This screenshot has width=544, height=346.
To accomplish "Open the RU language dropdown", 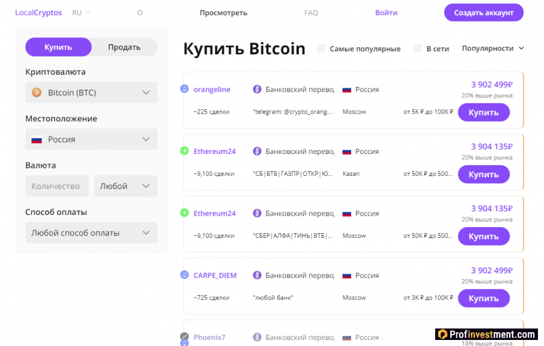I will 81,13.
